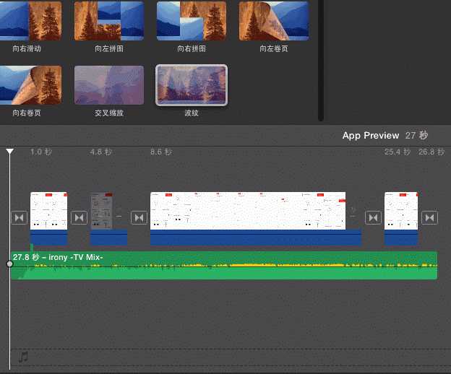
Task: Click the 25.4 秒 time marker
Action: [398, 152]
